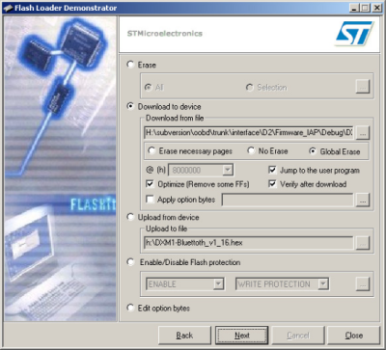Disable Jump to the user program
The width and height of the screenshot is (386, 350).
point(272,170)
